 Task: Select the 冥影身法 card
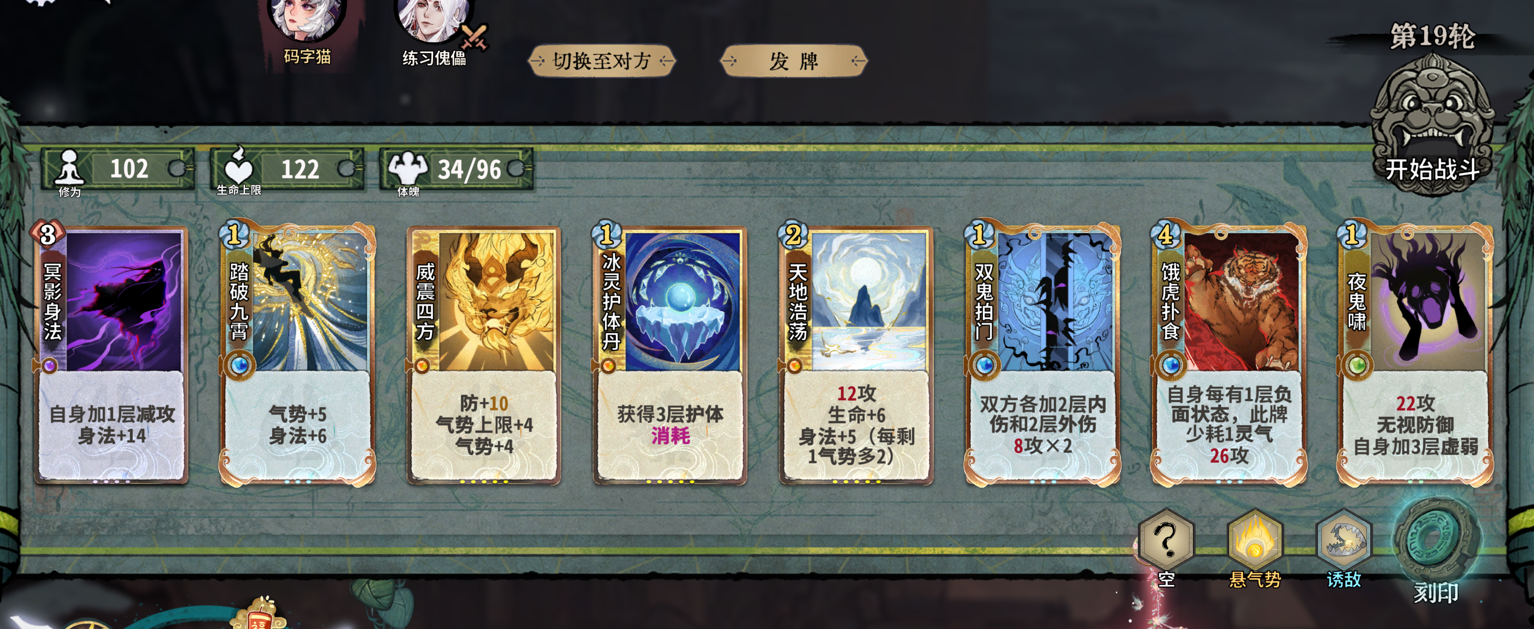(x=111, y=353)
